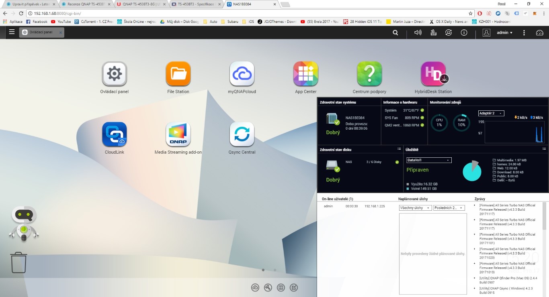549x297 pixels.
Task: Open the Subaru bookmarks folder
Action: [x=229, y=22]
